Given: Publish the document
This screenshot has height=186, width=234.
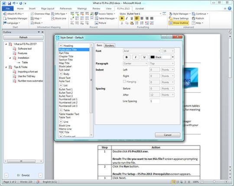Looking at the screenshot, I should click(198, 19).
